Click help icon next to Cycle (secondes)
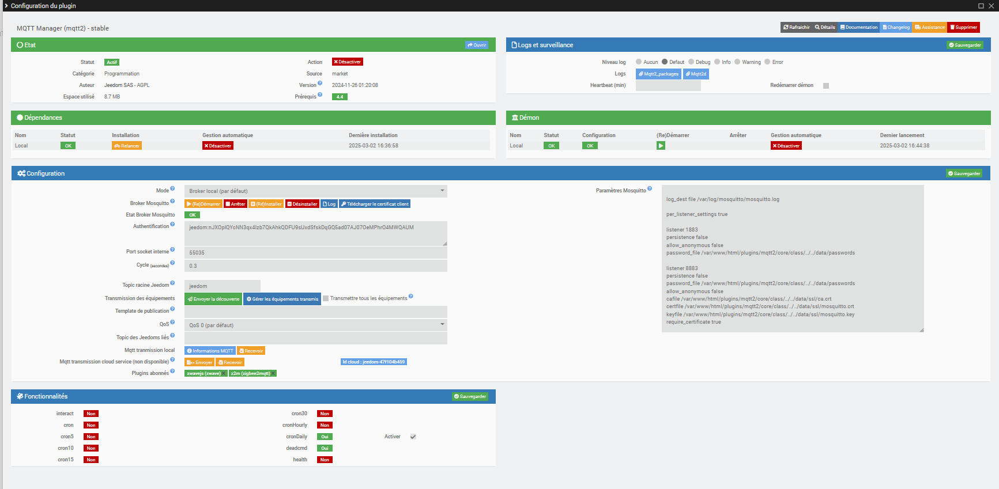Screen dimensions: 999x489 coord(172,263)
